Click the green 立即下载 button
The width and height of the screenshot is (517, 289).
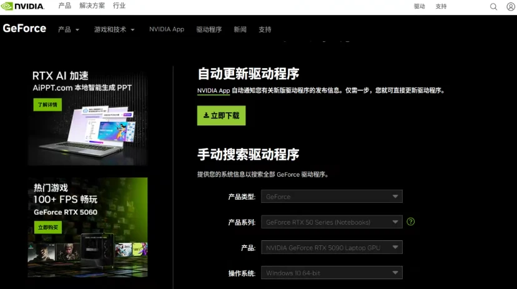click(221, 115)
